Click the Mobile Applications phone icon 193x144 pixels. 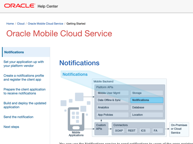pyautogui.click(x=76, y=119)
